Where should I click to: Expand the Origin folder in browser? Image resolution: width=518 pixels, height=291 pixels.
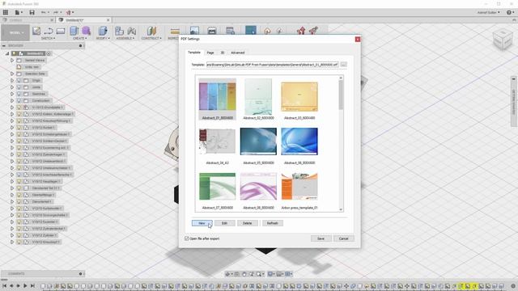pos(12,81)
